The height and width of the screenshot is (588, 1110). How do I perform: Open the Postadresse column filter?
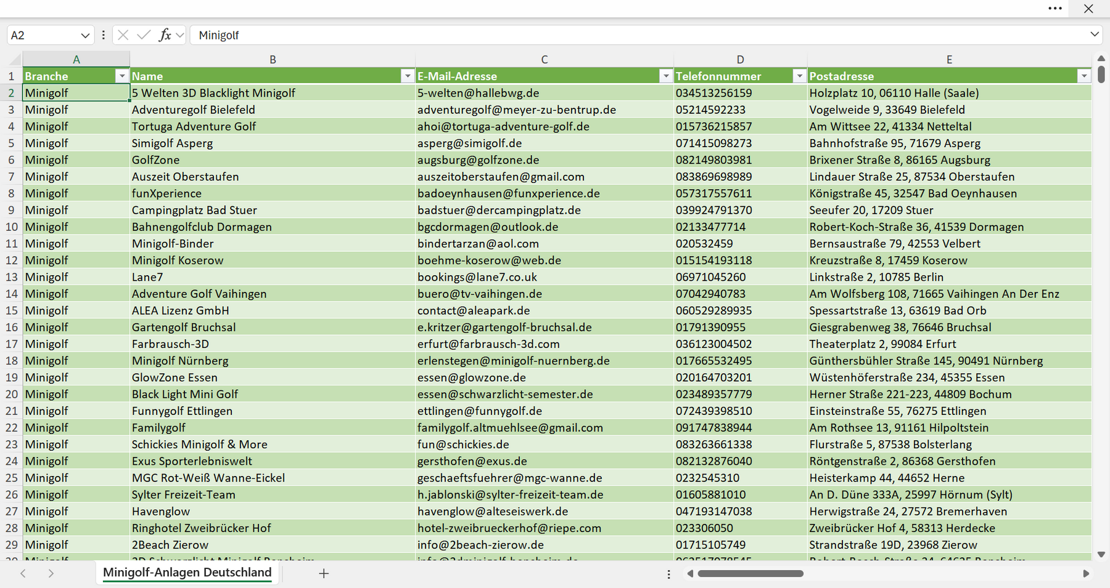(1084, 76)
